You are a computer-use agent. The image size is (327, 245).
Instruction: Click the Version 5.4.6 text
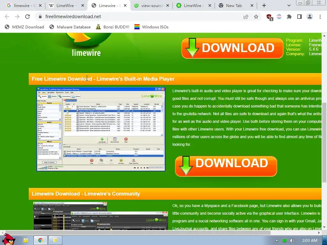tap(302, 49)
